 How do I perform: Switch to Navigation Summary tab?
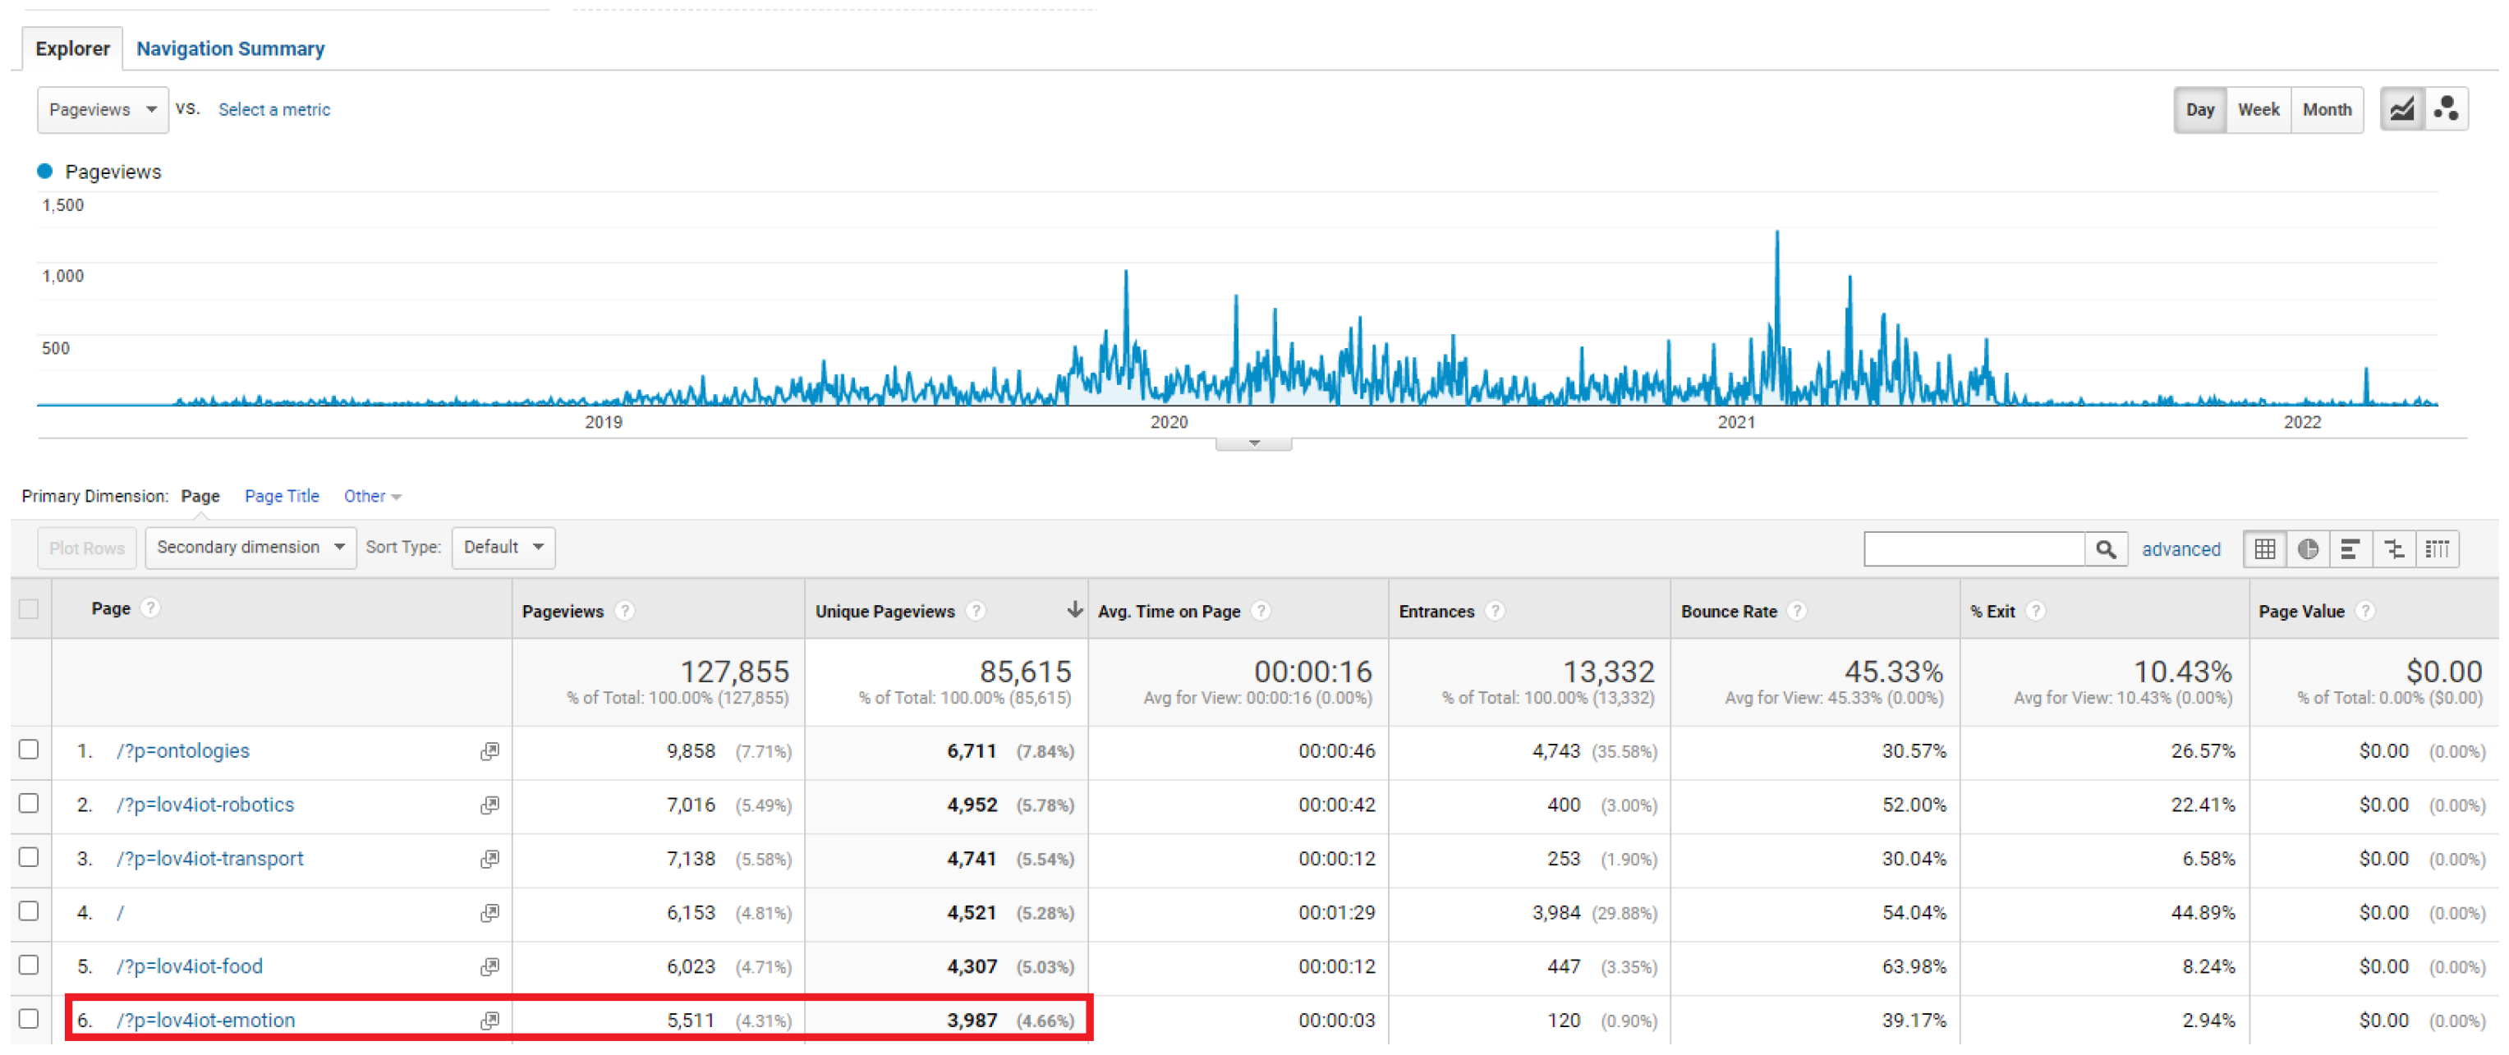tap(230, 48)
